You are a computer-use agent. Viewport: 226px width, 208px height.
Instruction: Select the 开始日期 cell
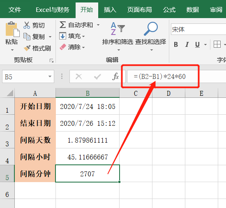pyautogui.click(x=35, y=106)
